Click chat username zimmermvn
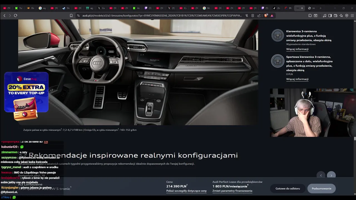This screenshot has height=200, width=356. pyautogui.click(x=9, y=152)
